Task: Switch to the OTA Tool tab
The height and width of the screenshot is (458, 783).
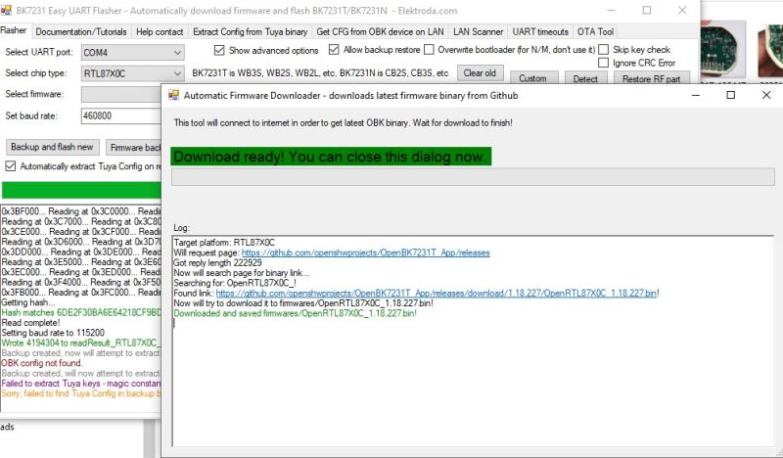Action: click(x=595, y=32)
